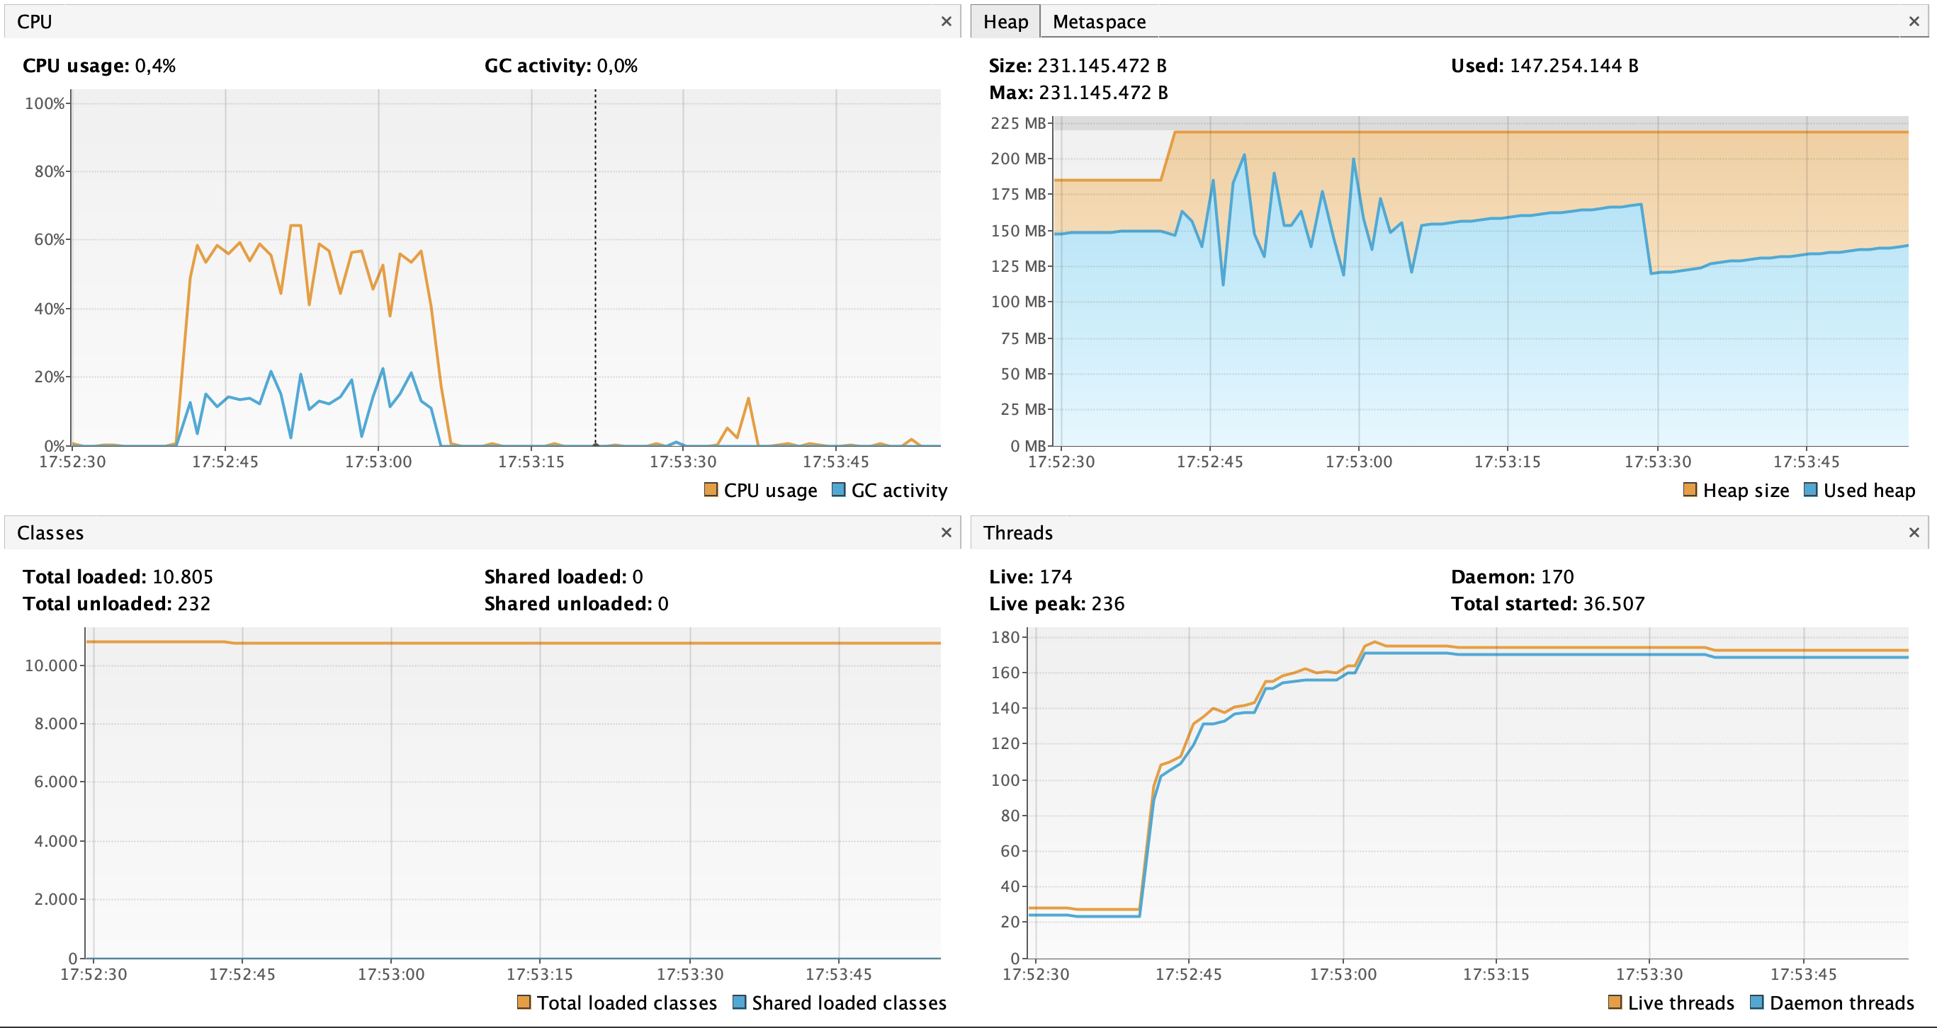
Task: Close the Threads panel
Action: pyautogui.click(x=1914, y=532)
